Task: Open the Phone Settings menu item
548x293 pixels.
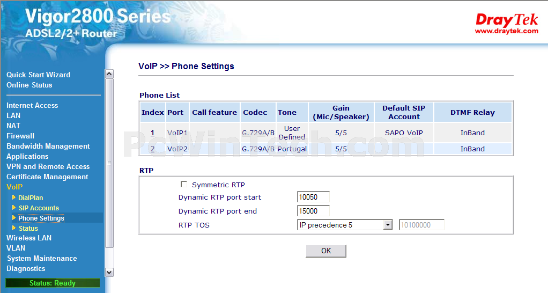Action: pyautogui.click(x=41, y=218)
